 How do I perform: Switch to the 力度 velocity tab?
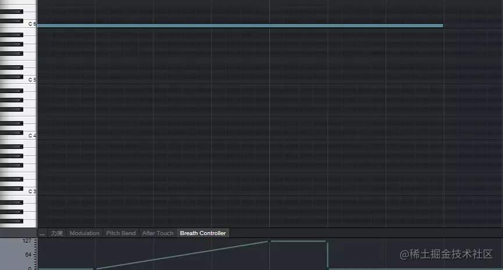pyautogui.click(x=57, y=233)
